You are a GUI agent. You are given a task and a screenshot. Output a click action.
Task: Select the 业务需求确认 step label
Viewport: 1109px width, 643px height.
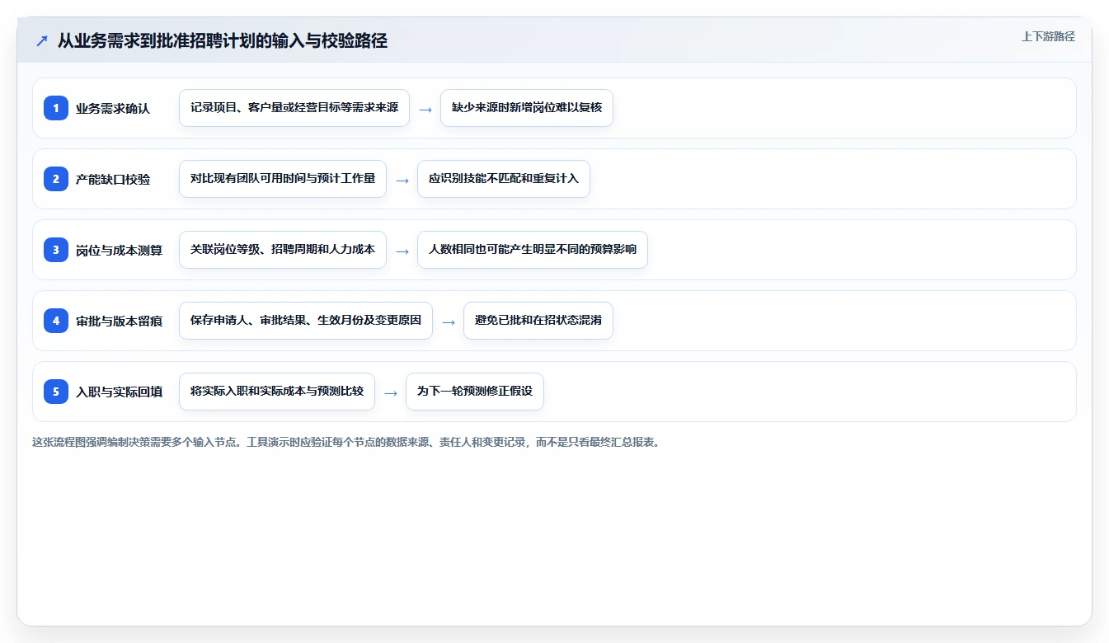point(113,108)
